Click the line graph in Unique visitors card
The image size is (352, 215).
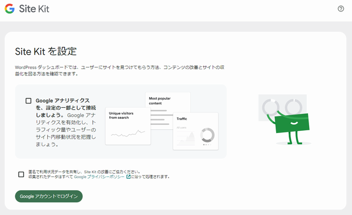[x=128, y=134]
